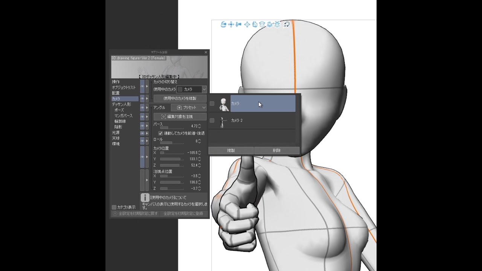Click expander arrow for カメラの切り替え row
Screen dimensions: 482x271
click(147, 86)
